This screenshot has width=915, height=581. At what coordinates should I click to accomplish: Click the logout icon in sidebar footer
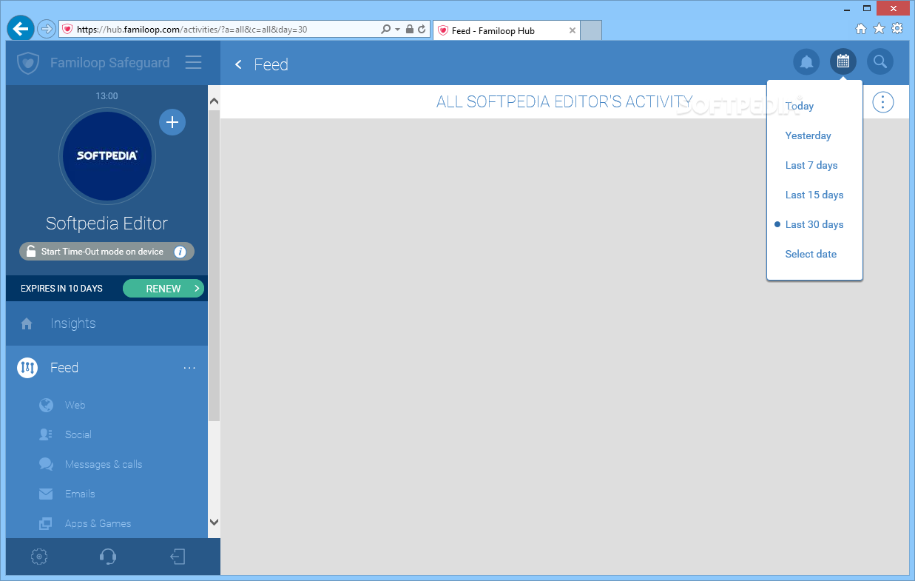tap(178, 557)
